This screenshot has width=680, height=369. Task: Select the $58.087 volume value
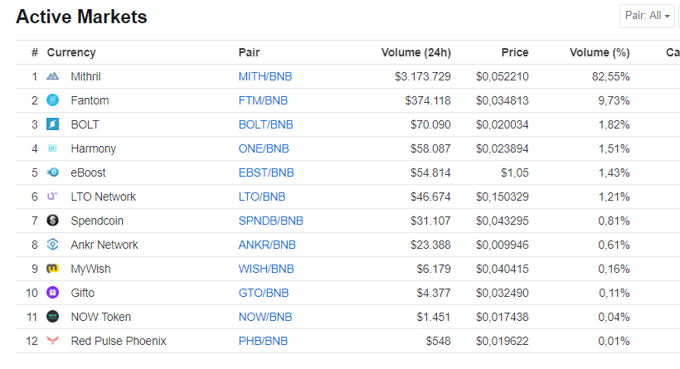pyautogui.click(x=430, y=148)
